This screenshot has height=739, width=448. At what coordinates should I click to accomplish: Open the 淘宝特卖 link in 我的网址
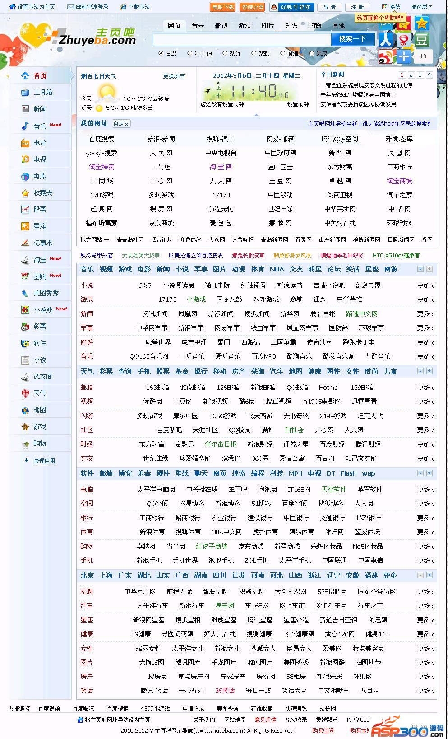click(x=102, y=167)
